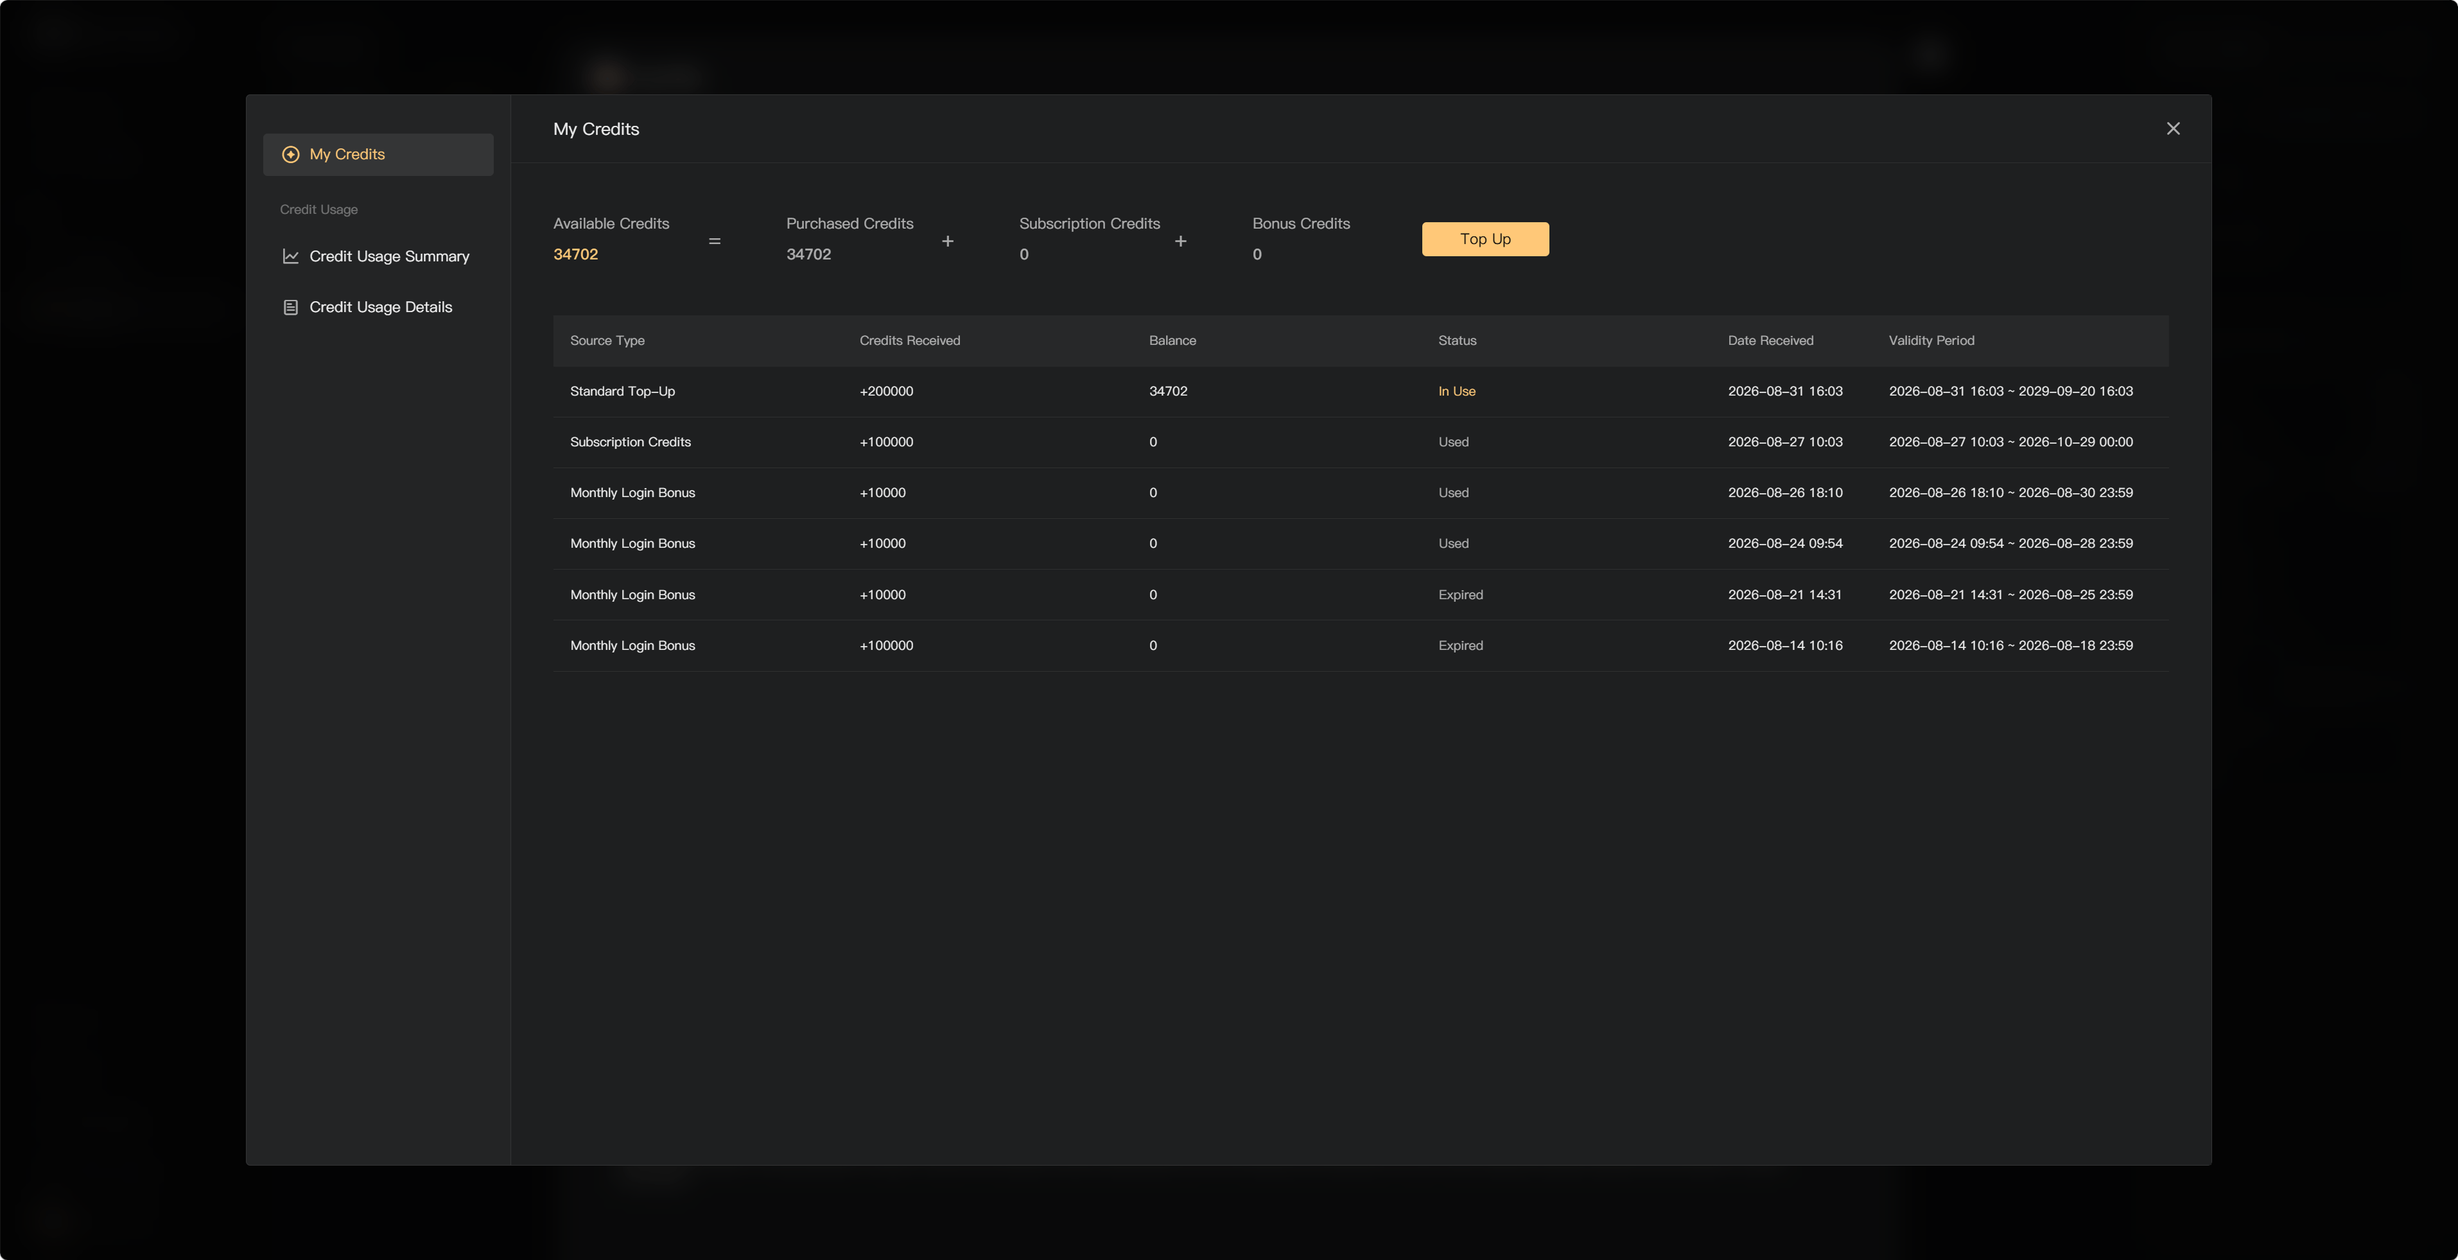Click the Purchased Credits label
The height and width of the screenshot is (1260, 2458).
850,223
